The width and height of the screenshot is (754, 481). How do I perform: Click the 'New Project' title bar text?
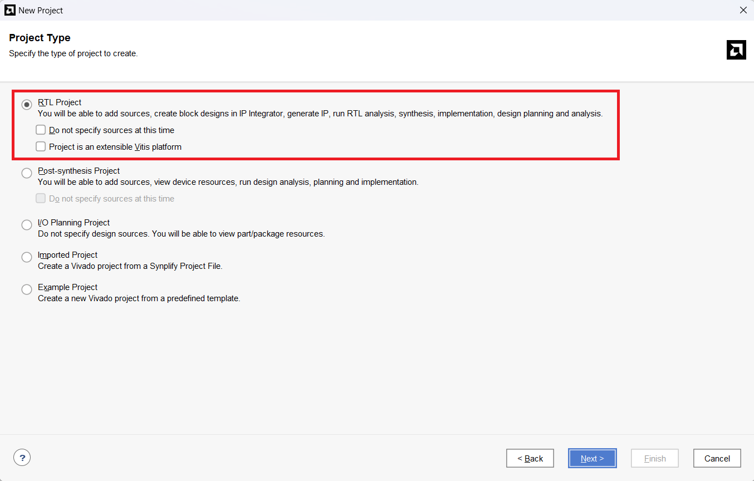(x=41, y=11)
